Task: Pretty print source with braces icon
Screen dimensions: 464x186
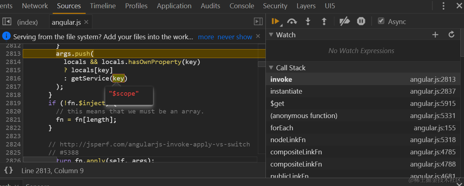Action: (x=9, y=170)
